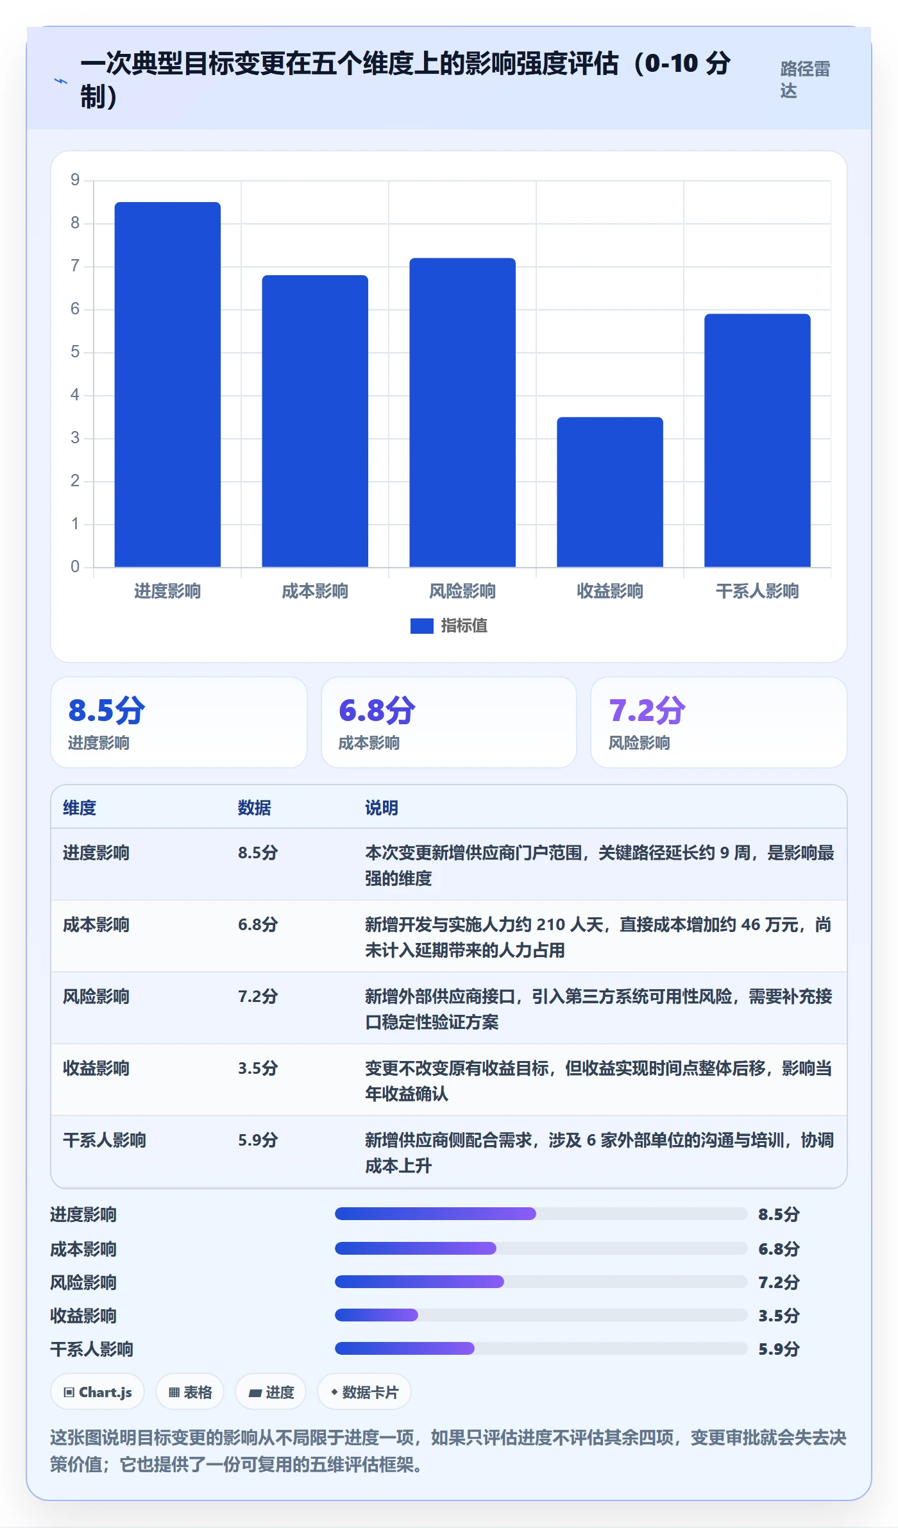898x1528 pixels.
Task: Click the 说明 table column header
Action: [x=382, y=808]
